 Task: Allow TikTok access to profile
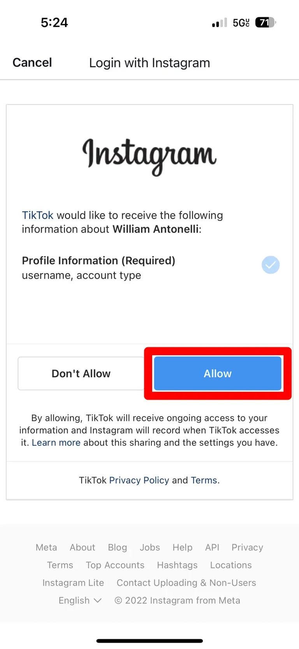point(218,373)
